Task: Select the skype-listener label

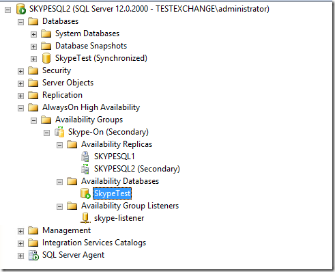Action: (x=119, y=218)
